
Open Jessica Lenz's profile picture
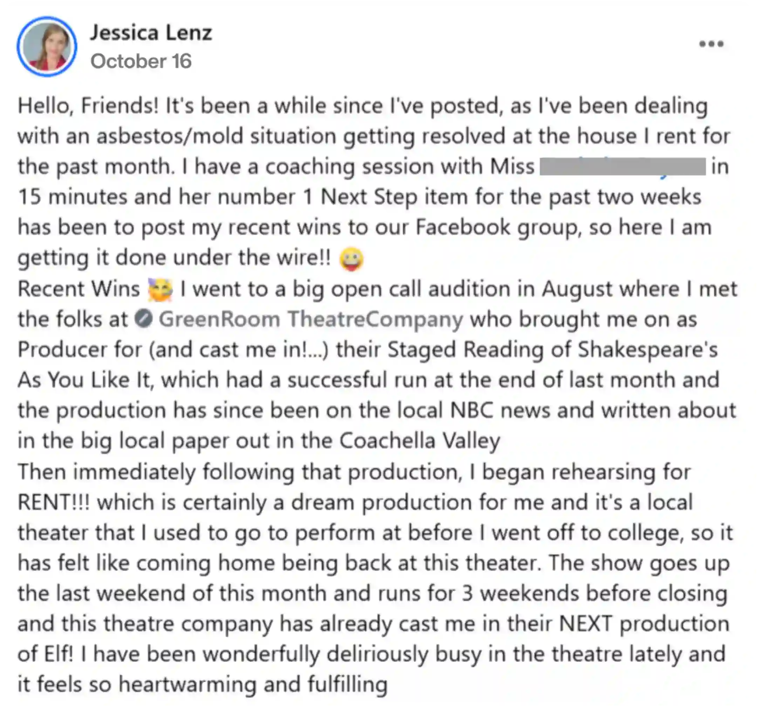pos(47,47)
